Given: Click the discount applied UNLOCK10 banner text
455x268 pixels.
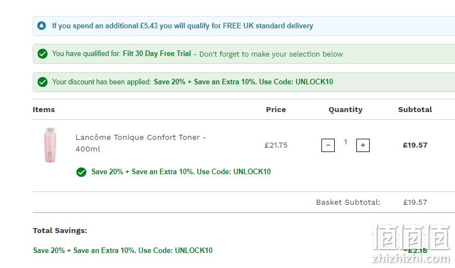Looking at the screenshot, I should click(x=243, y=82).
